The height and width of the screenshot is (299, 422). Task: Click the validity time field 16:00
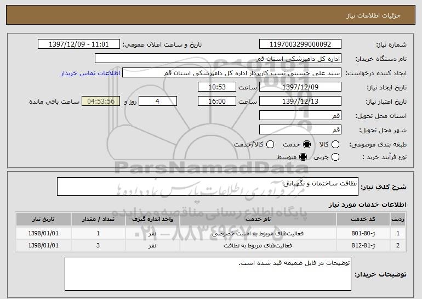click(x=217, y=101)
